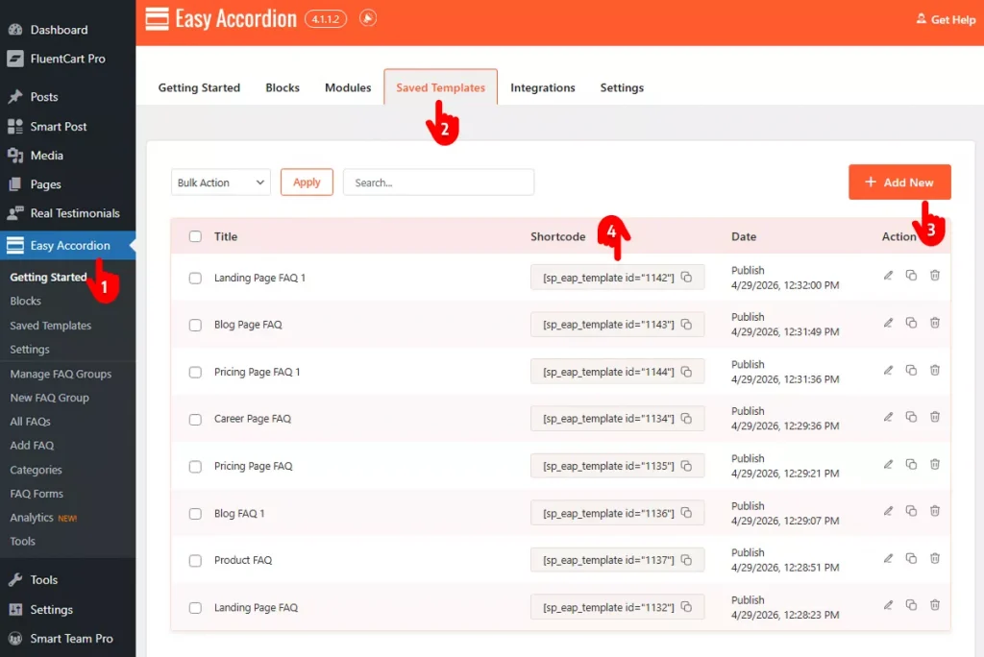Open New FAQ Group in sidebar
Viewport: 984px width, 657px height.
[x=50, y=398]
